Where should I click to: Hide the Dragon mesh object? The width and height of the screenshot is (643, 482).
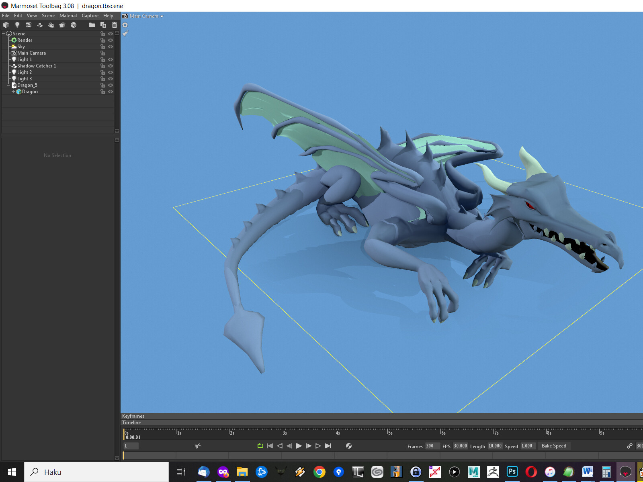[111, 92]
